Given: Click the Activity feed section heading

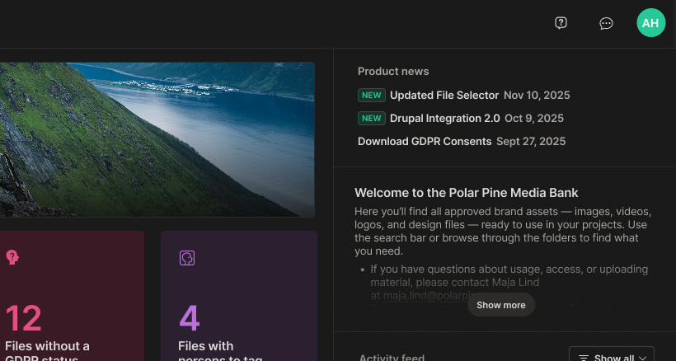Looking at the screenshot, I should pos(392,358).
